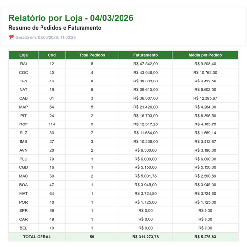Select the TOTAL GERAL label

tap(37, 237)
